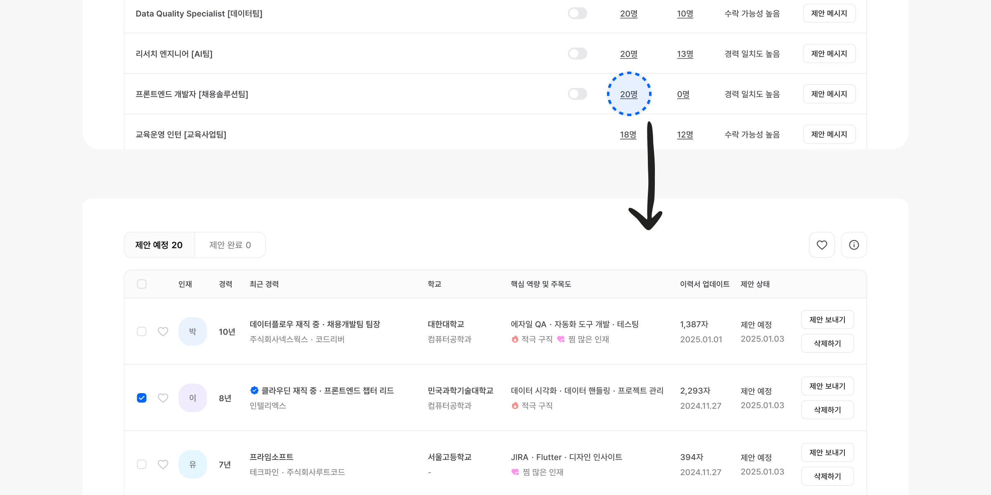Image resolution: width=991 pixels, height=495 pixels.
Task: Check the select-all checkbox in table header
Action: click(x=142, y=284)
